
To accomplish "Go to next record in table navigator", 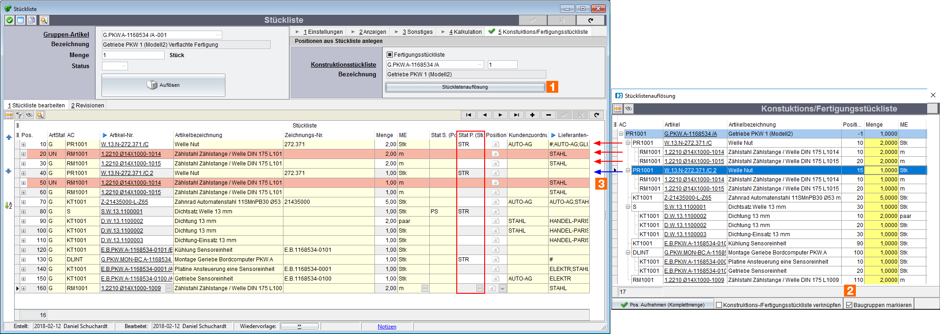I will 500,115.
